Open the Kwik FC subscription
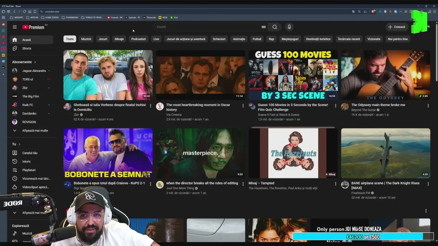The width and height of the screenshot is (438, 246). click(31, 105)
